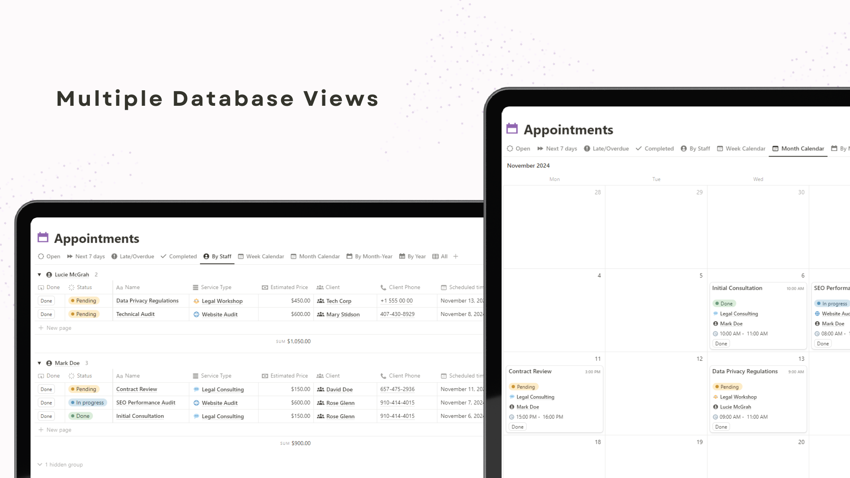Viewport: 850px width, 478px height.
Task: Click the SUM $1,050.00 total
Action: coord(293,341)
